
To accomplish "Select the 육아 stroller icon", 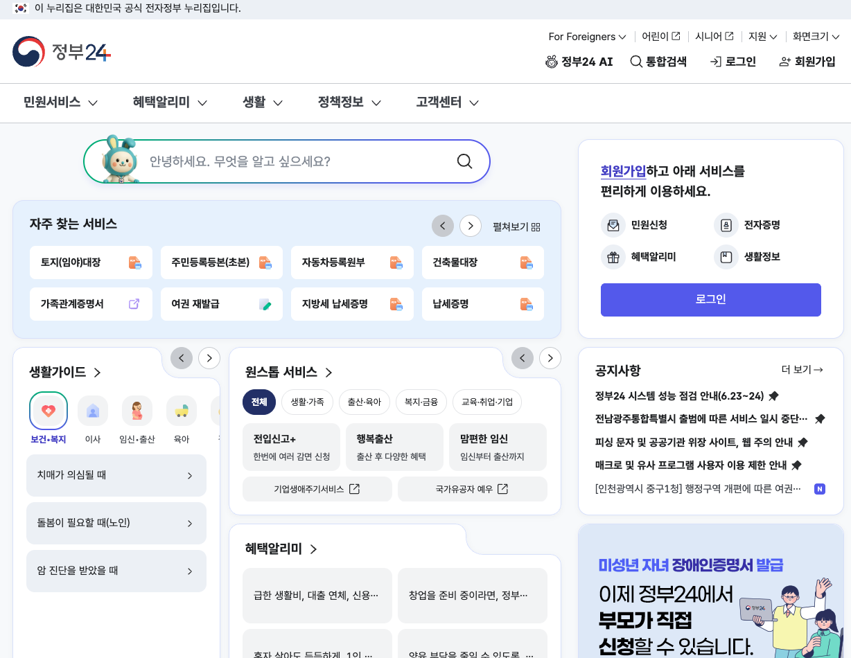I will pyautogui.click(x=182, y=411).
